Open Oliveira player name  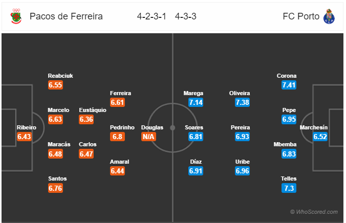click(x=240, y=93)
